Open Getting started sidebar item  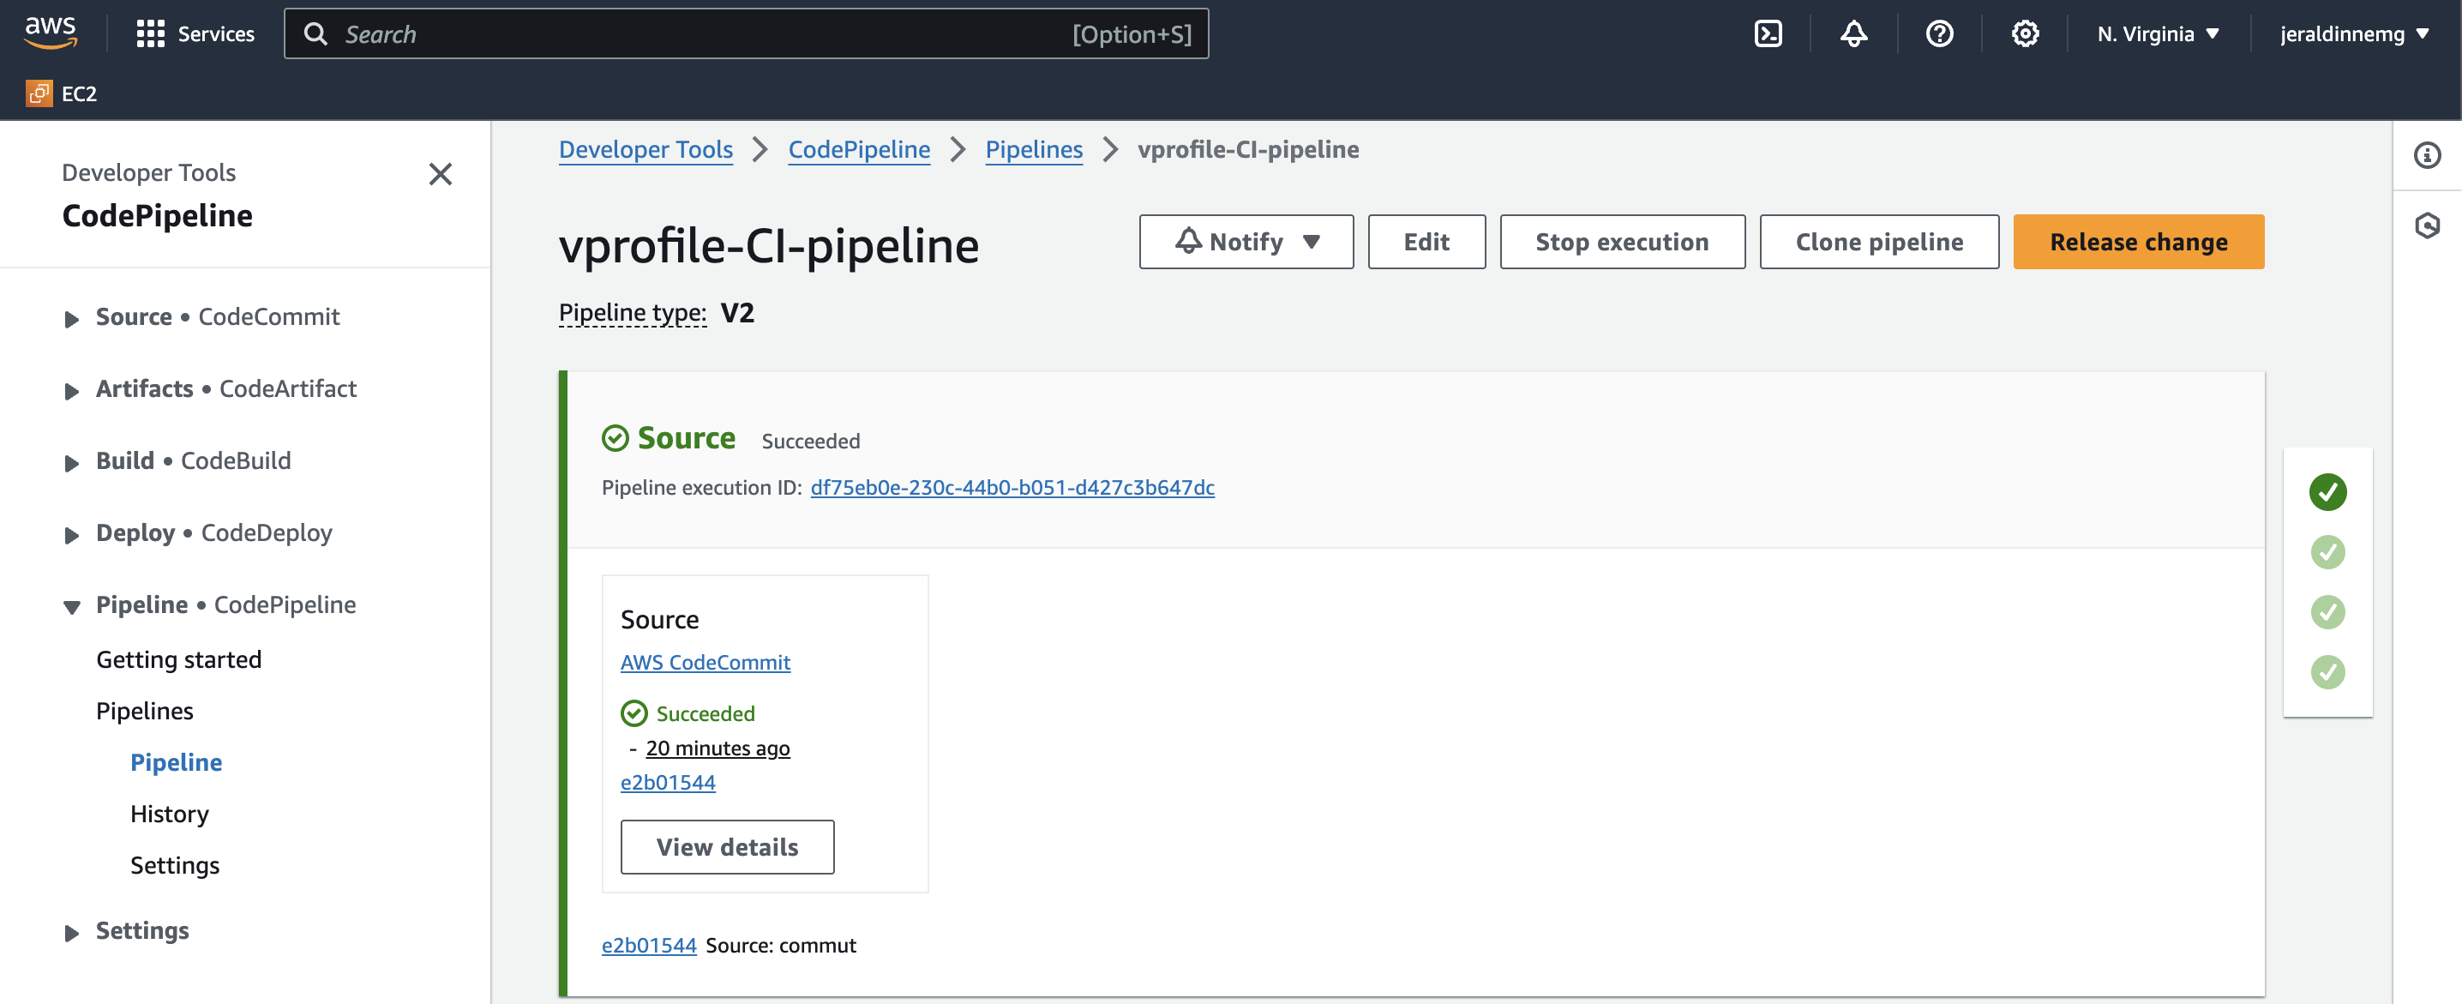(x=178, y=660)
